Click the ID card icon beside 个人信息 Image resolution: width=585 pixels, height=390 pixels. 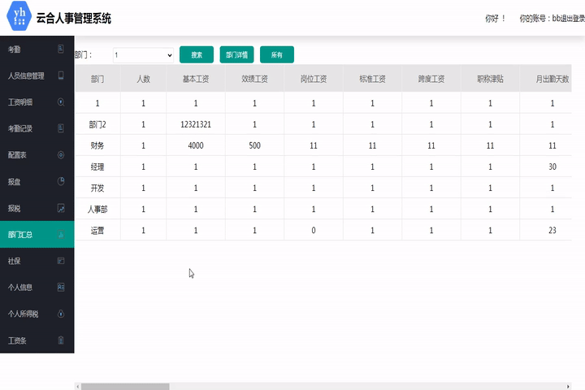[61, 287]
